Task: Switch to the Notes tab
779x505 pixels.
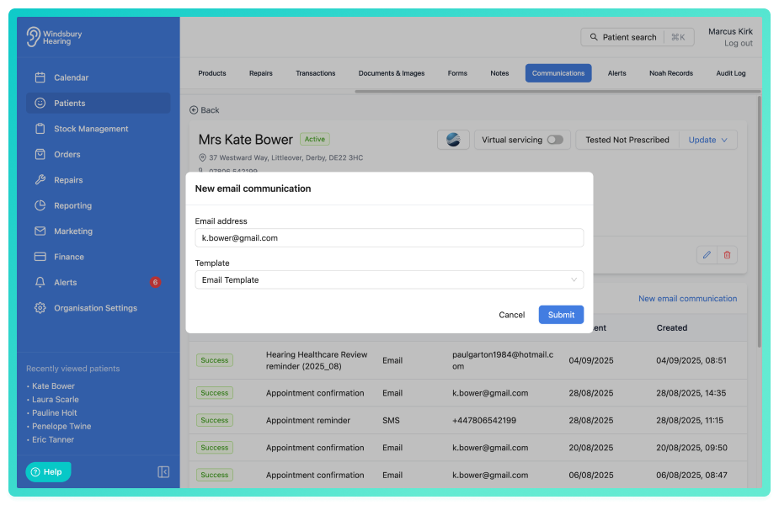Action: pyautogui.click(x=499, y=73)
